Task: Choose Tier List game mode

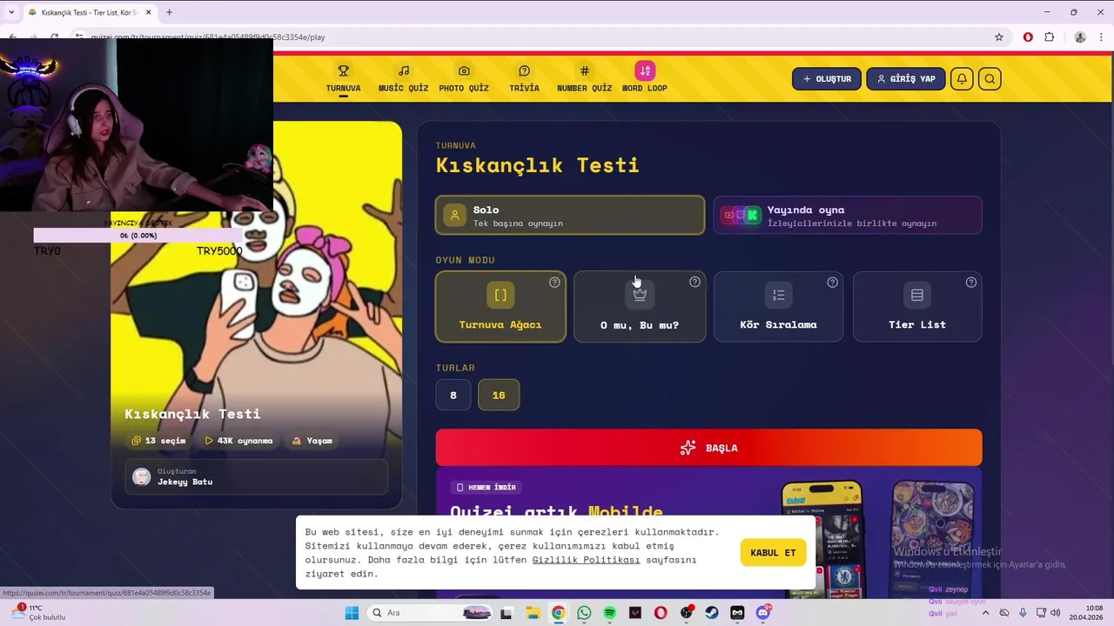Action: 917,306
